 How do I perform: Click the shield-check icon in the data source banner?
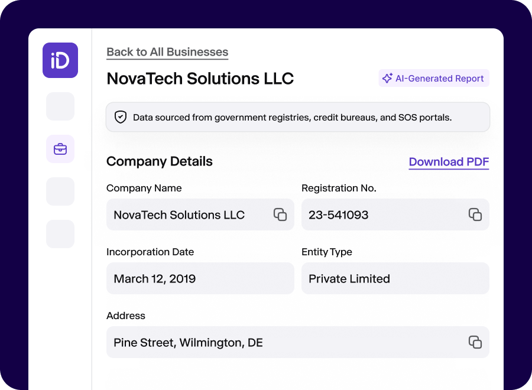tap(120, 117)
